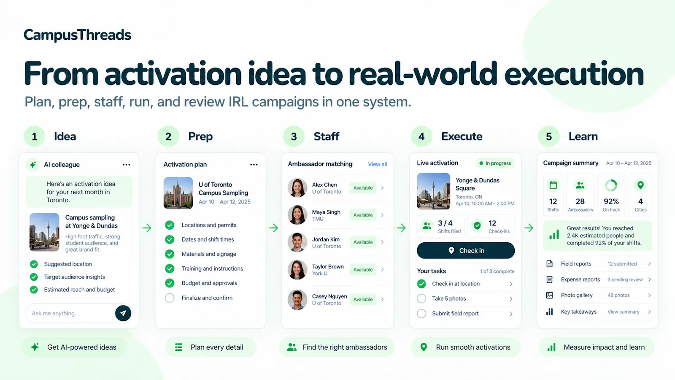Open the Yonge & Dundas Square photo
Screen dimensions: 675x380
(x=434, y=191)
